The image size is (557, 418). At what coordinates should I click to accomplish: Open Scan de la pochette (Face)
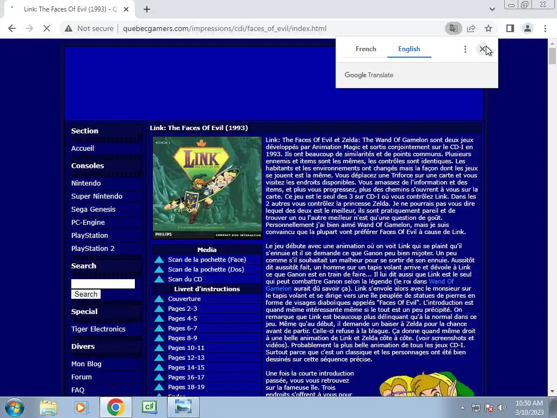(207, 260)
